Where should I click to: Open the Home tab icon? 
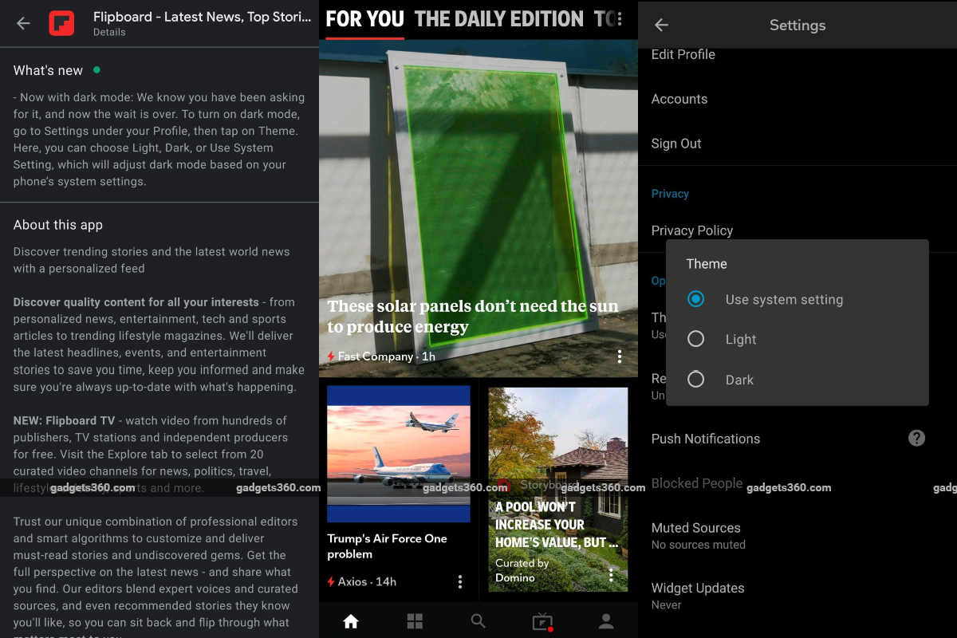click(x=351, y=620)
